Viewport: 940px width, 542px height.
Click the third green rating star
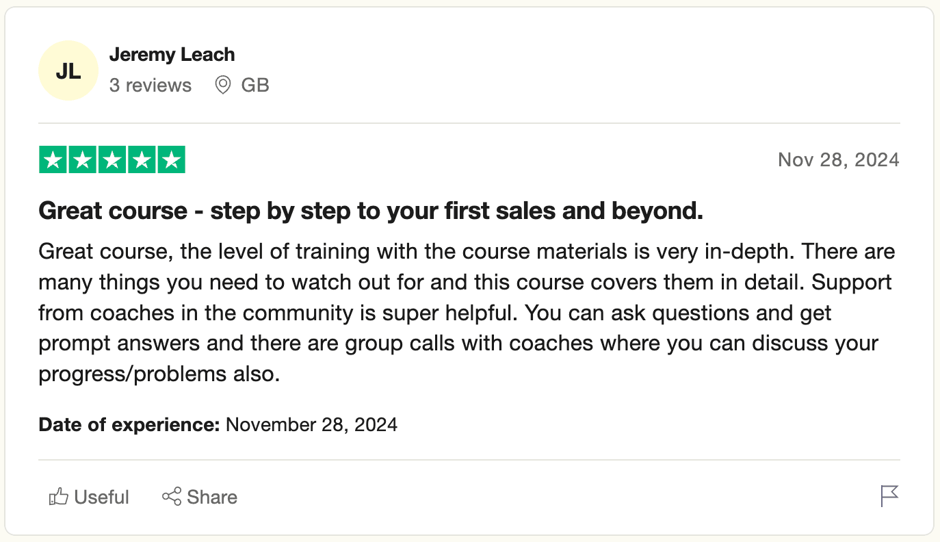pos(112,160)
